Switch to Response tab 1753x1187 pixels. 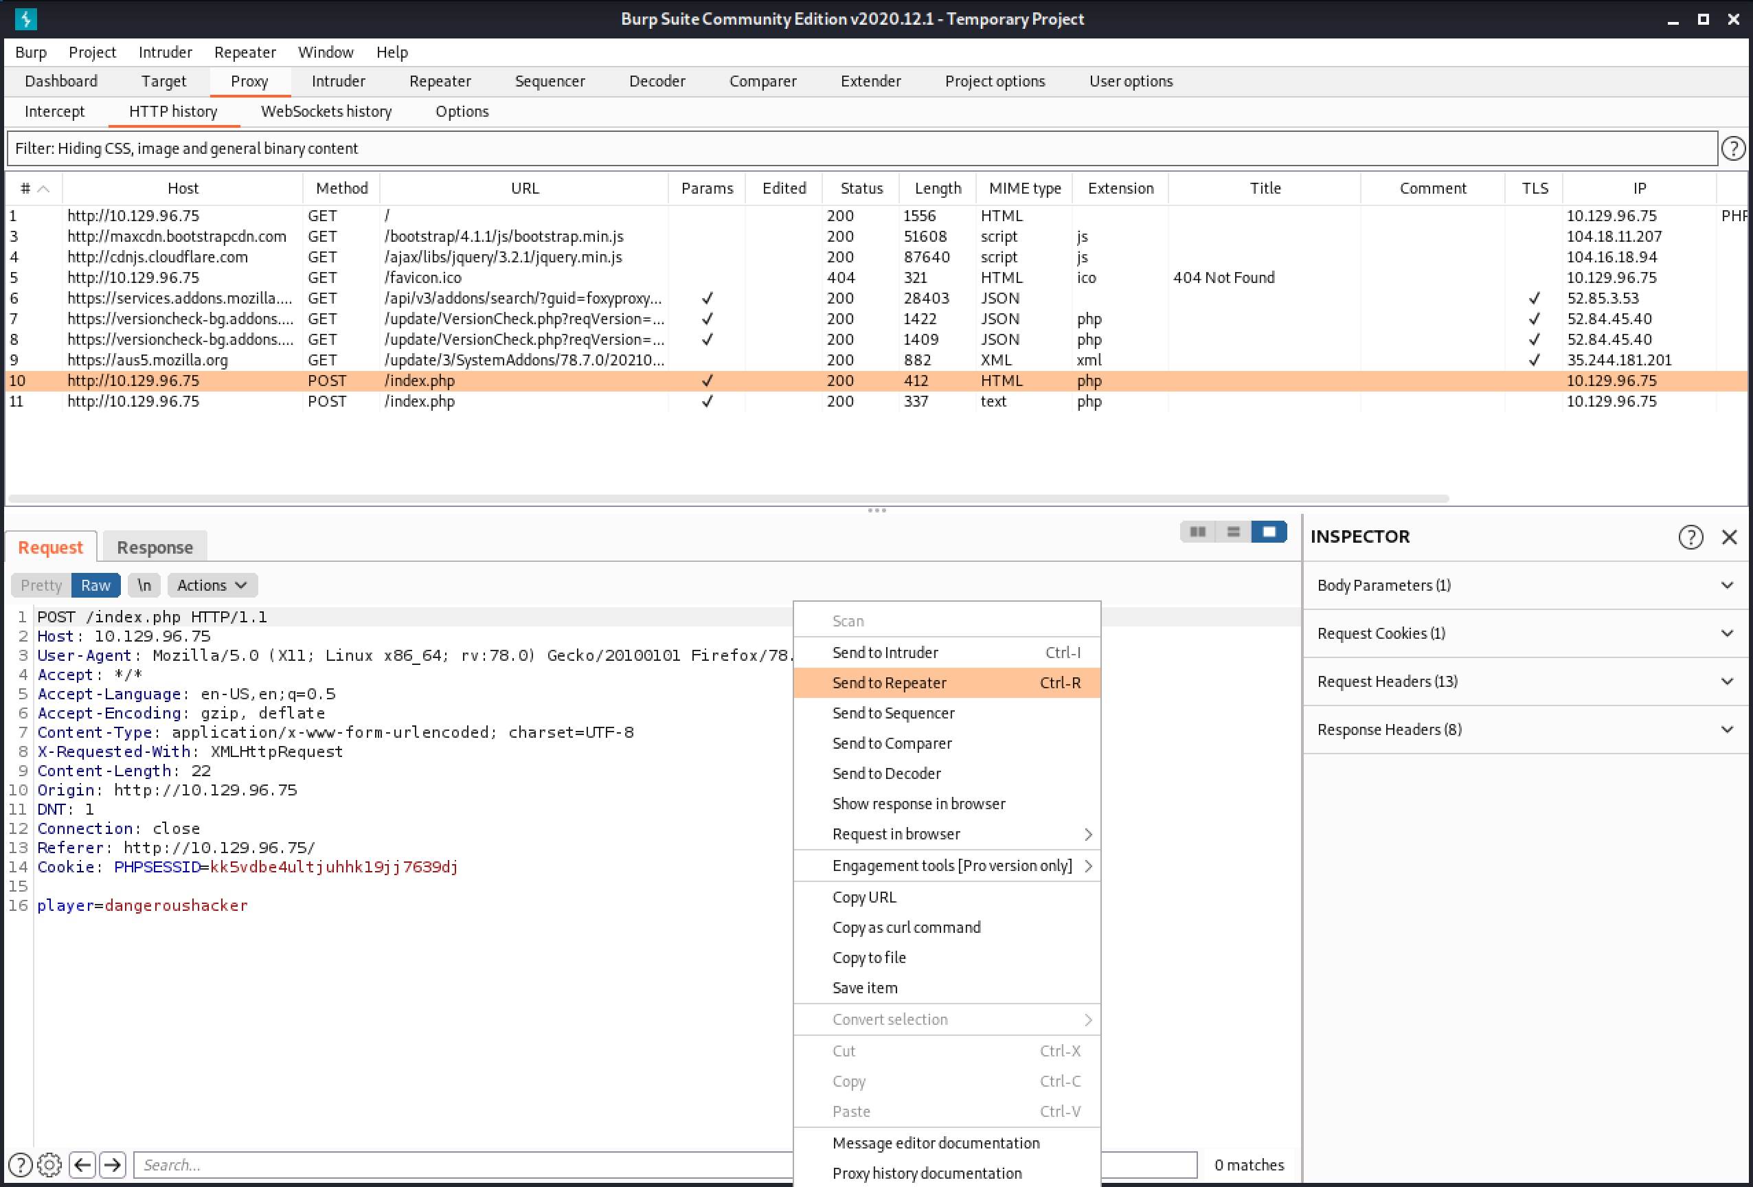[155, 547]
